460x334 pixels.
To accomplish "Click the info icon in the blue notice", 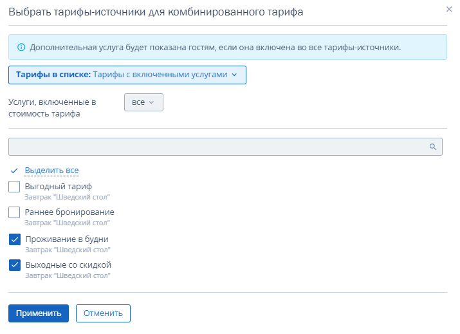I will tap(21, 47).
